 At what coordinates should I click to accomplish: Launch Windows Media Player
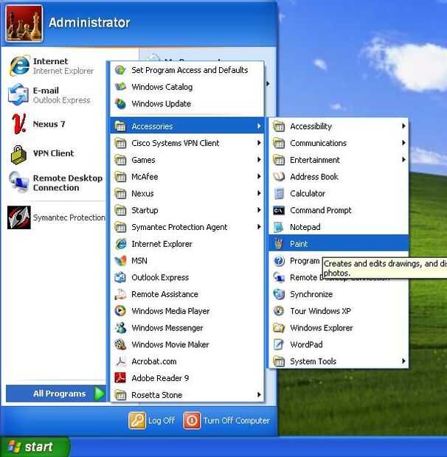tap(187, 311)
